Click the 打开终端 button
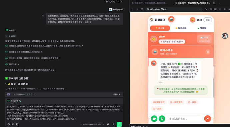The image size is (230, 127). click(x=117, y=94)
